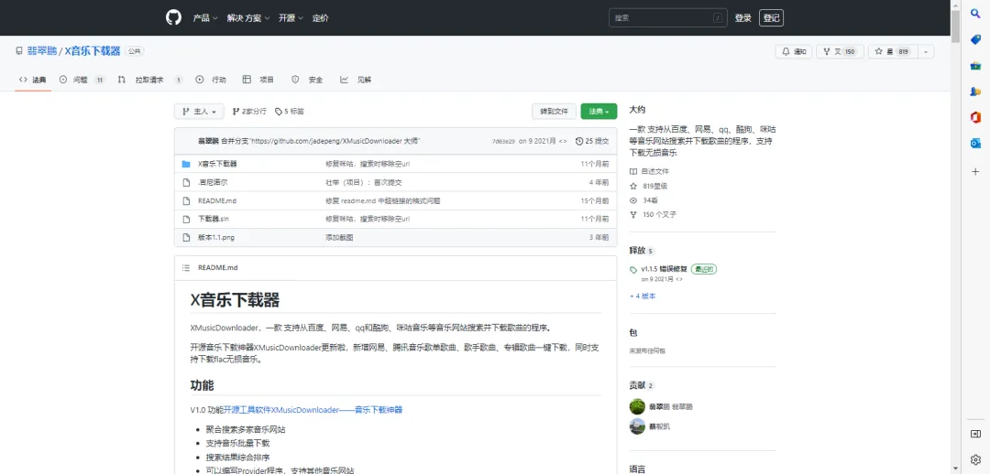The height and width of the screenshot is (474, 990).
Task: Open the 翁翠鹏 commit author link
Action: click(208, 142)
